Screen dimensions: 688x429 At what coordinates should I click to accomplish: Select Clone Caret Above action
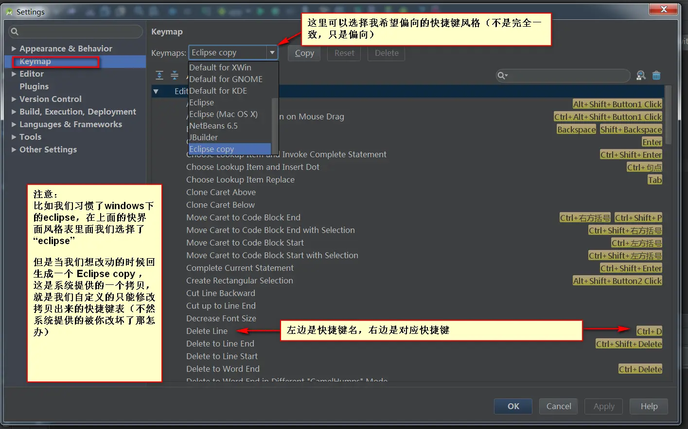pos(221,192)
